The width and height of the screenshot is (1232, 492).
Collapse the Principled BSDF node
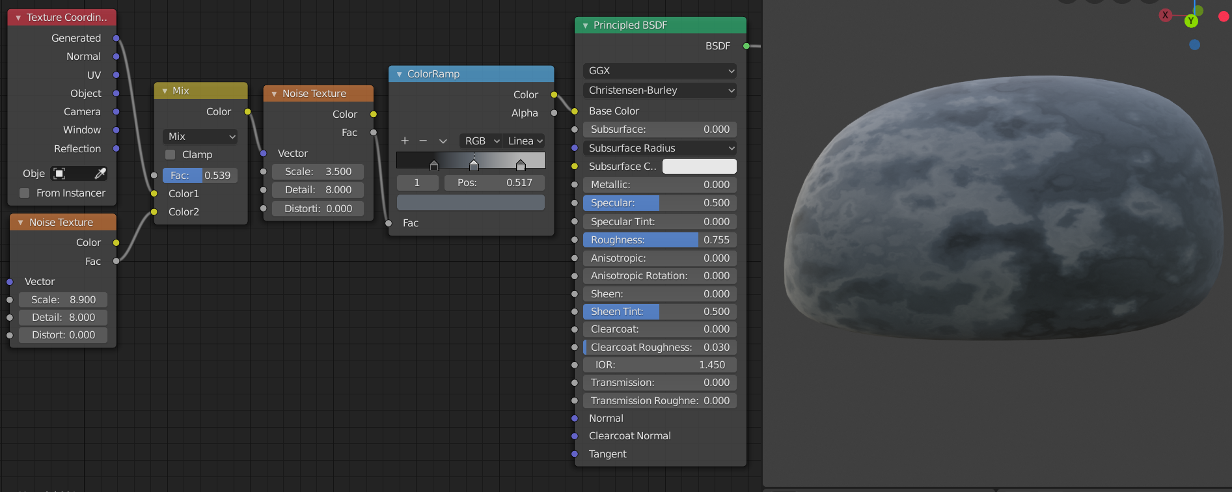coord(585,25)
